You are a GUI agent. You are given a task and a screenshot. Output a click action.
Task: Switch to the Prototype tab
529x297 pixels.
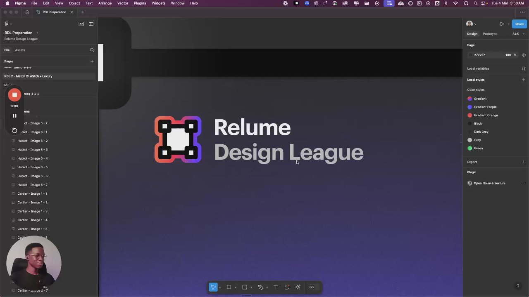(x=490, y=34)
